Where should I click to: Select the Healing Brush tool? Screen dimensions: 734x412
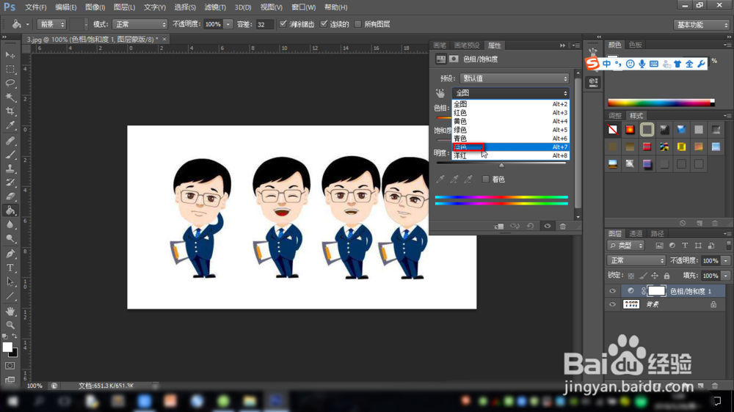point(10,140)
